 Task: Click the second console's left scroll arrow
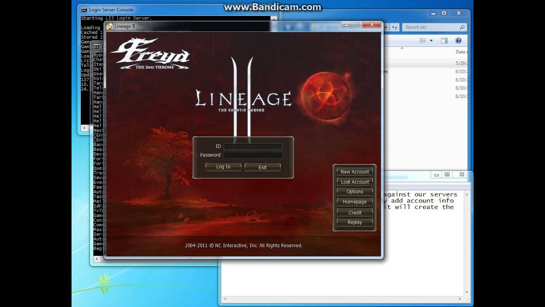pos(97,259)
